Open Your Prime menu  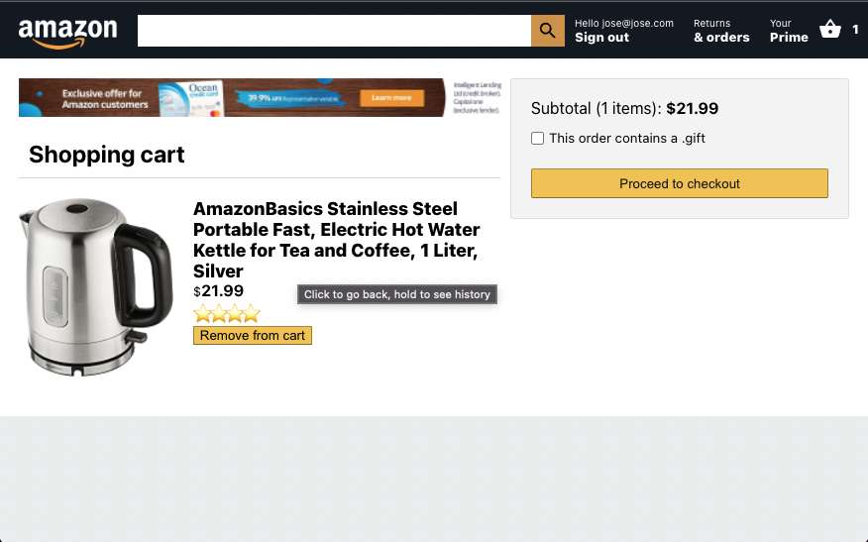[x=789, y=31]
